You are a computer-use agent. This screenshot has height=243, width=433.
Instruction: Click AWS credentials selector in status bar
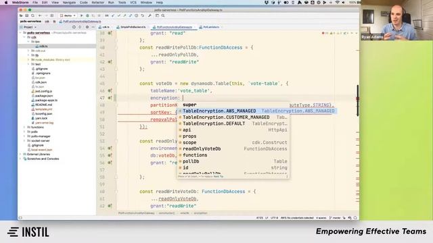click(x=297, y=217)
